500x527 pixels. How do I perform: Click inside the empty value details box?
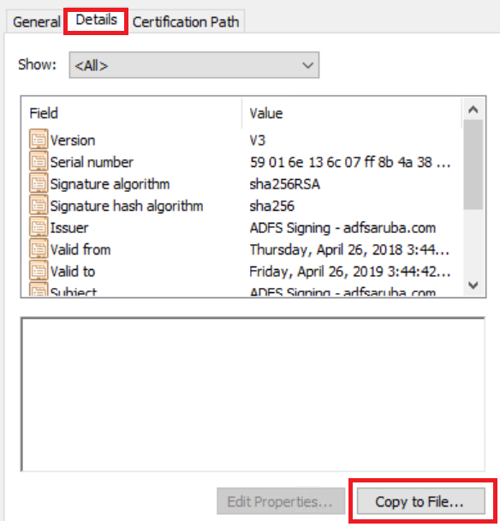click(x=253, y=394)
